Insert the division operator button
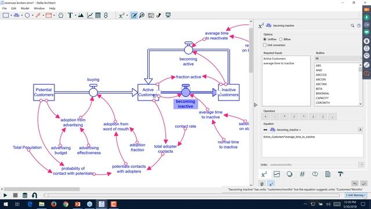 pos(294,116)
